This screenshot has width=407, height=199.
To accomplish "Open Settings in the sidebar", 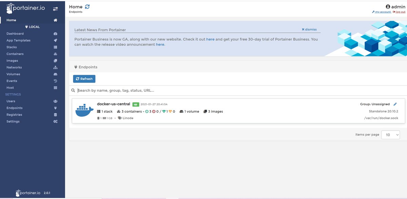I will (x=13, y=121).
